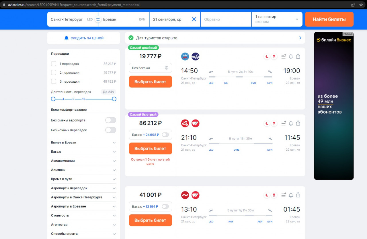Subscribe with the bell on 41 001 ₽ ticket
The image size is (367, 239).
291,195
